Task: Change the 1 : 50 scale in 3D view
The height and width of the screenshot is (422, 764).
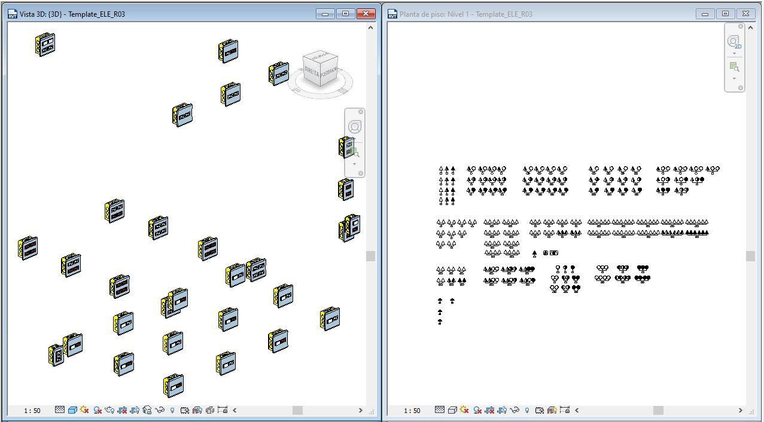Action: [32, 411]
